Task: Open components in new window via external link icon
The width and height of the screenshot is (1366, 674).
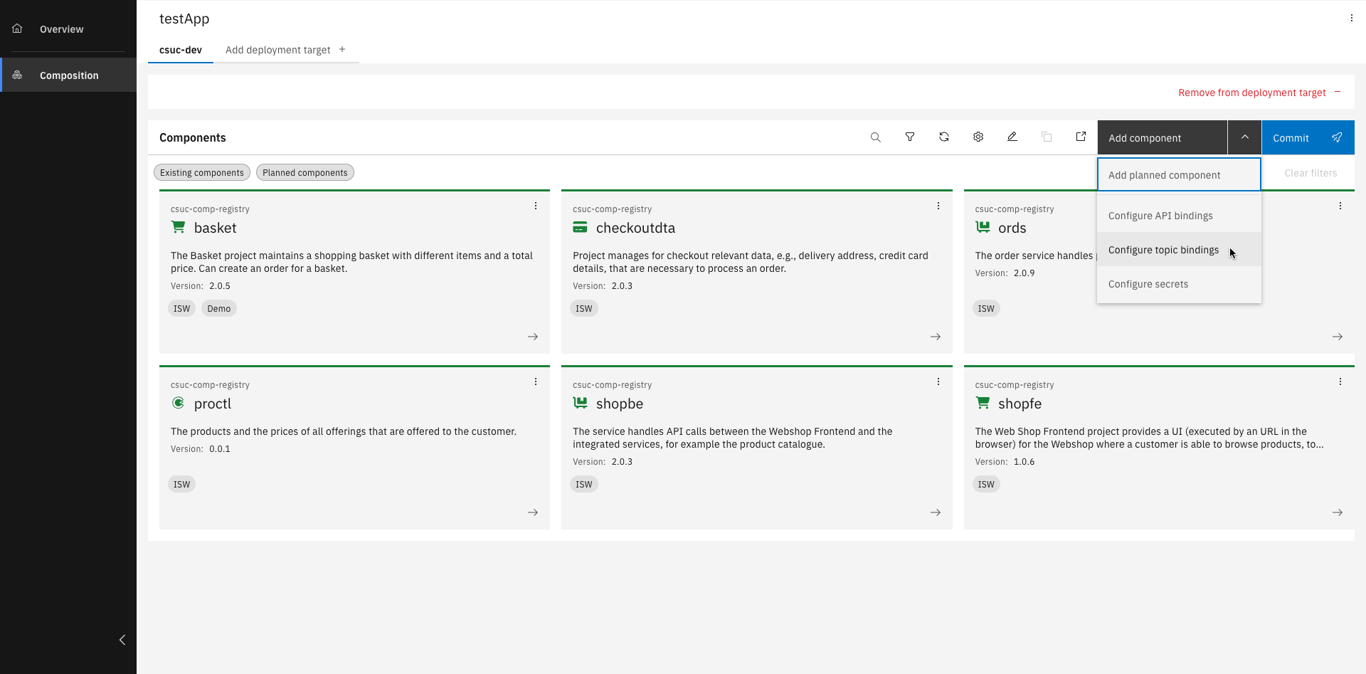Action: point(1081,137)
